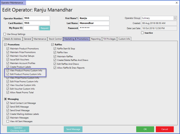180x134 pixels.
Task: Click the red Cancel button
Action: [x=164, y=129]
